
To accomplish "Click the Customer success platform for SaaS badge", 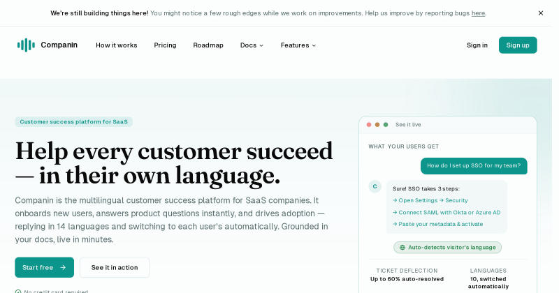I will click(x=74, y=122).
